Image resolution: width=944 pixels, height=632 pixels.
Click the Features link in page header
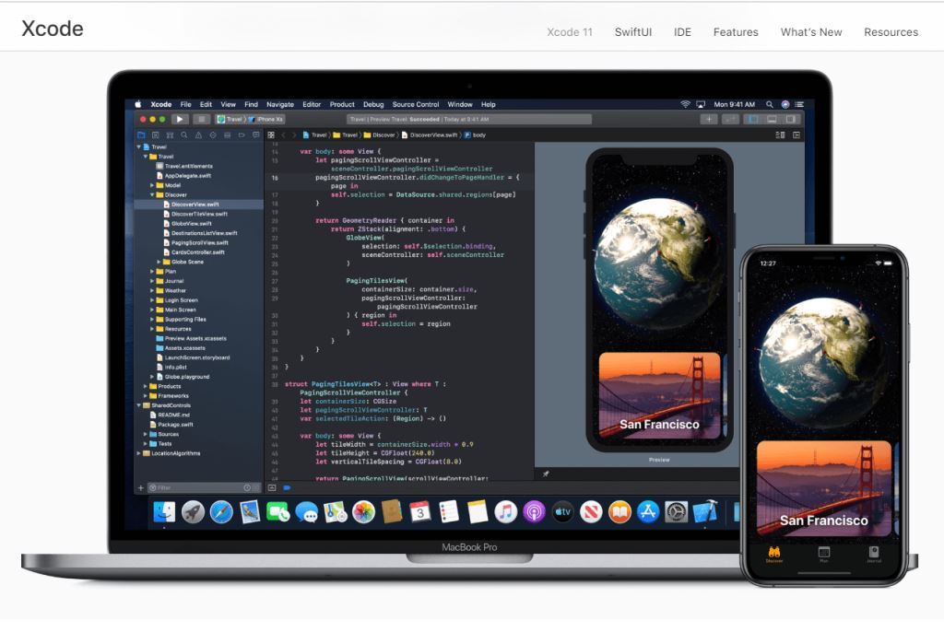736,32
